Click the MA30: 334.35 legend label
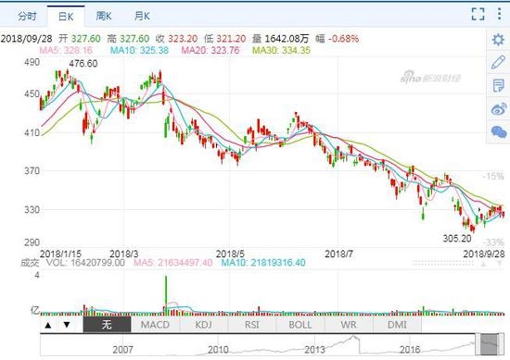Screen dimensions: 510x360 tap(281, 50)
